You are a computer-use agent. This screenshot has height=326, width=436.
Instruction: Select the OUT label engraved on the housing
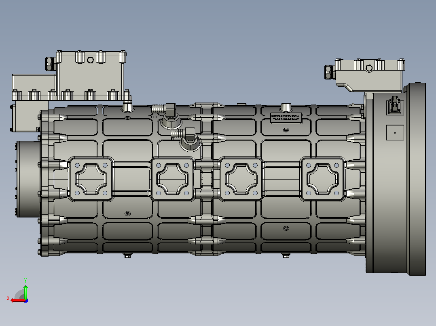155,117
